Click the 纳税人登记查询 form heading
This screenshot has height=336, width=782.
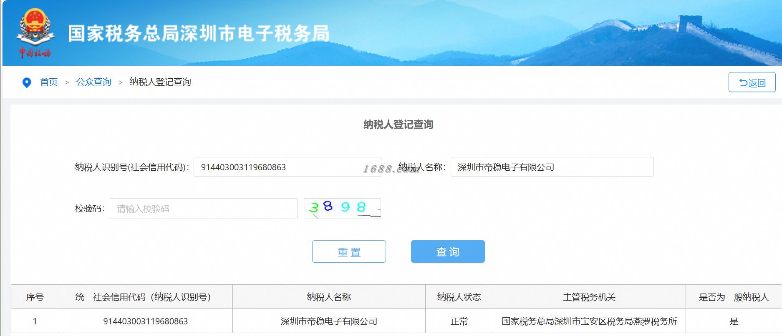pos(398,124)
